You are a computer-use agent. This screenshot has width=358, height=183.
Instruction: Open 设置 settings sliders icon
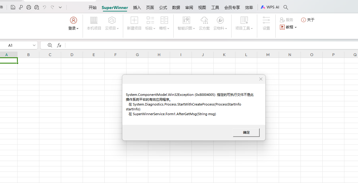[x=266, y=20]
